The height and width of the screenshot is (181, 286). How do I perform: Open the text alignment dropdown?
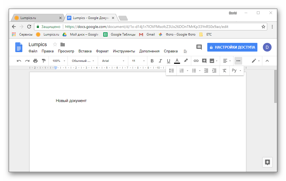[227, 61]
